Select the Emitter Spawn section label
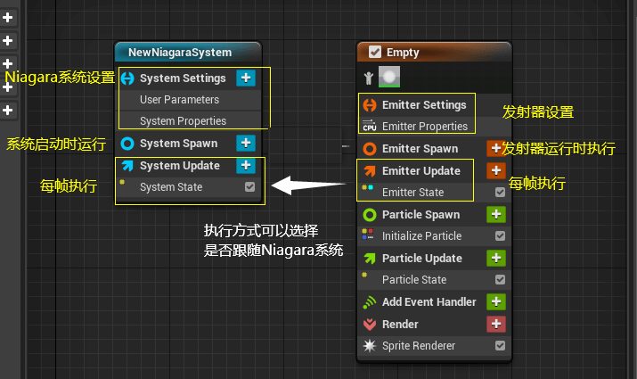 coord(420,149)
